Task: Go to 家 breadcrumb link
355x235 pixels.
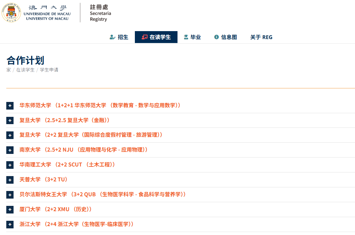Action: coord(9,70)
